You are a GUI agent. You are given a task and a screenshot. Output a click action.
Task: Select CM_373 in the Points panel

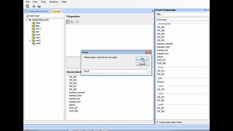pos(161,90)
